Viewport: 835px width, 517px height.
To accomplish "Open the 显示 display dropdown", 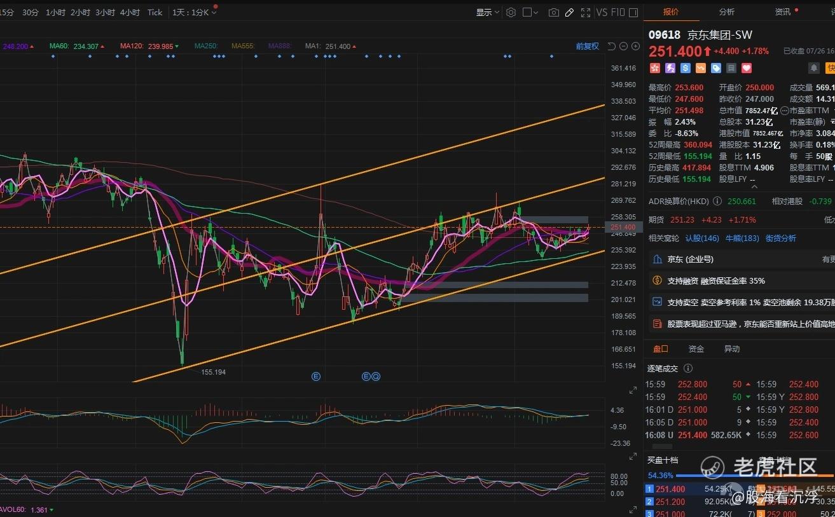I will (488, 12).
